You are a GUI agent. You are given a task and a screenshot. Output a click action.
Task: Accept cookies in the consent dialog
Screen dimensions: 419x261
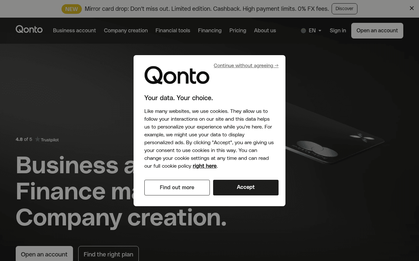point(246,187)
